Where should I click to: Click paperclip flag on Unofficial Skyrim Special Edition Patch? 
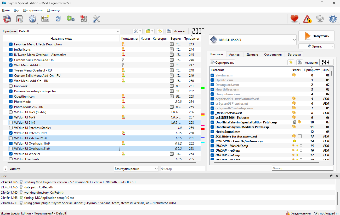294,122
